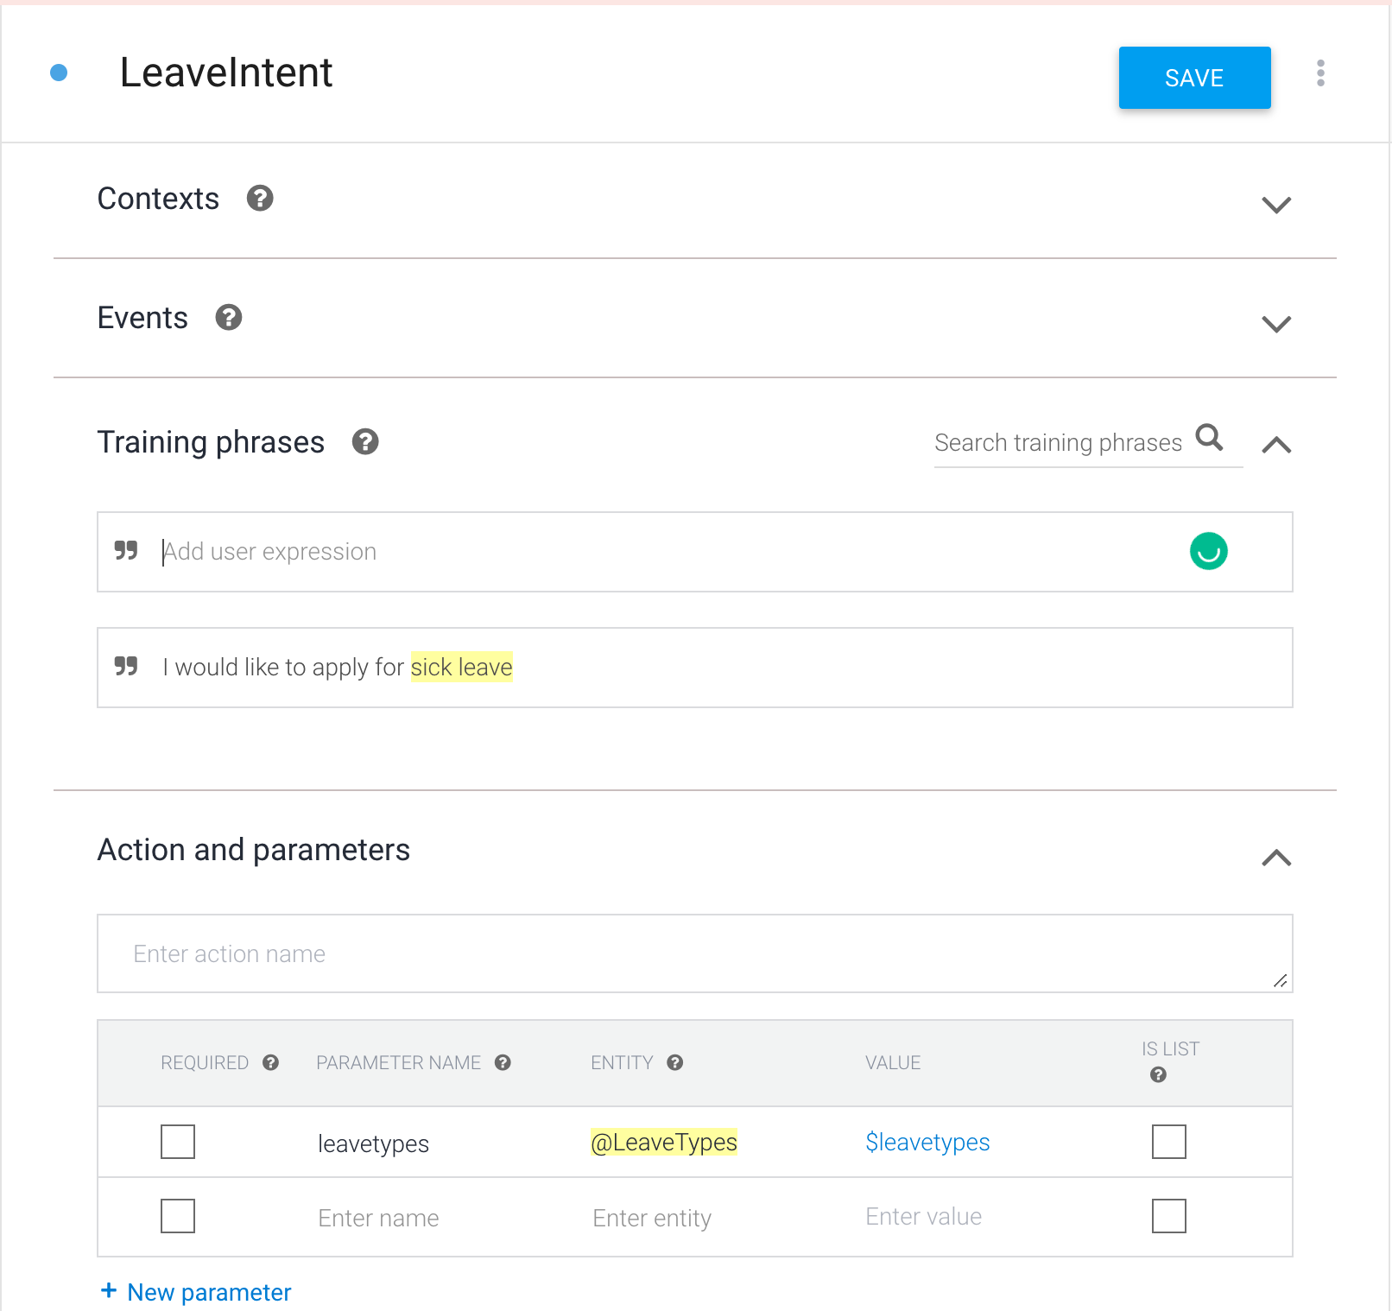Enable IS LIST for leavetypes parameter
This screenshot has width=1392, height=1311.
[x=1168, y=1142]
